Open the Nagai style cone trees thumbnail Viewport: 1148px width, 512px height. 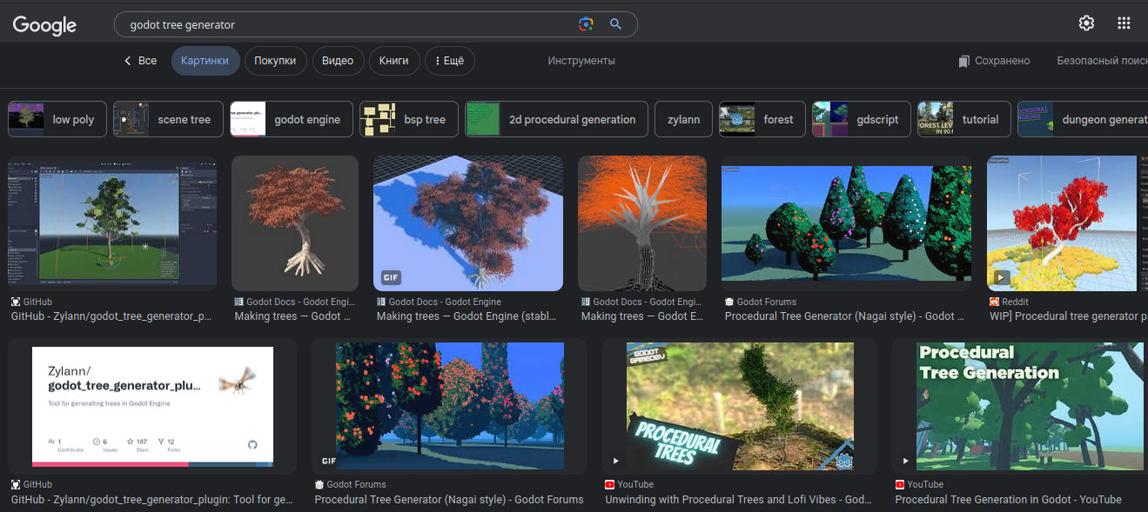[847, 223]
